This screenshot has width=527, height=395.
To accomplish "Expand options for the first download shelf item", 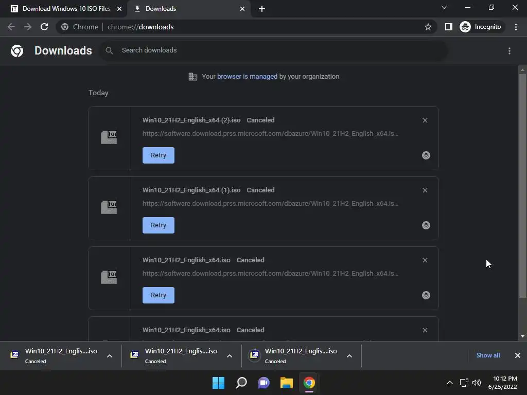I will point(110,356).
